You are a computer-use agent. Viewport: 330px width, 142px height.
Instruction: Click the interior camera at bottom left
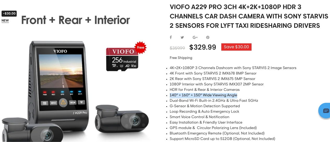[x=32, y=130]
